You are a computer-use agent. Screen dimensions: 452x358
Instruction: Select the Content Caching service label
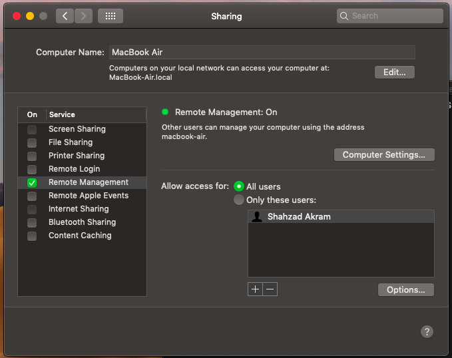[80, 235]
